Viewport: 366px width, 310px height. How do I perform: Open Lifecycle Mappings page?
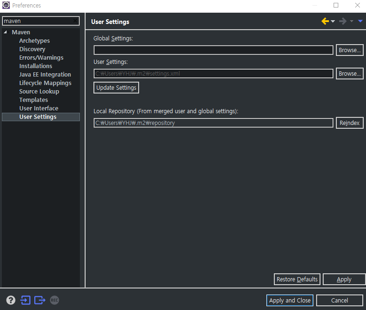45,83
